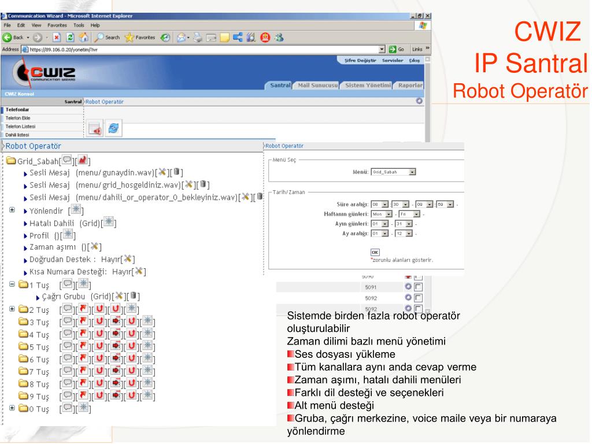
Task: Click the IE Back arrow icon
Action: pyautogui.click(x=7, y=38)
